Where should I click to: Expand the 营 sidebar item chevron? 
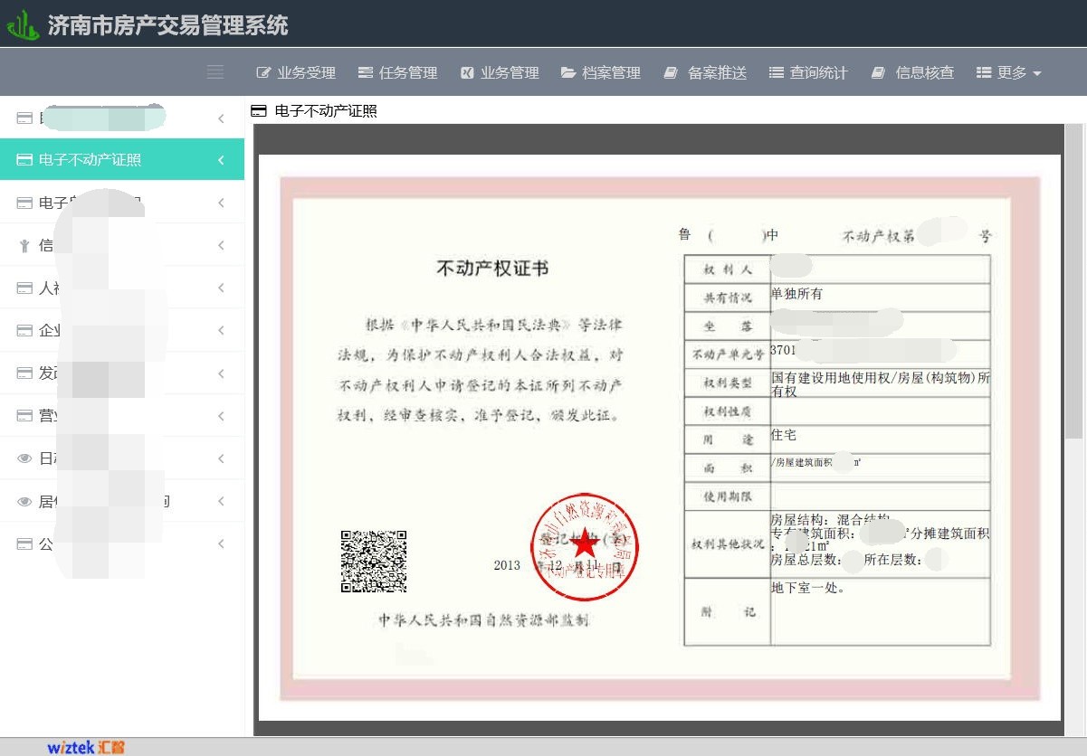(221, 416)
